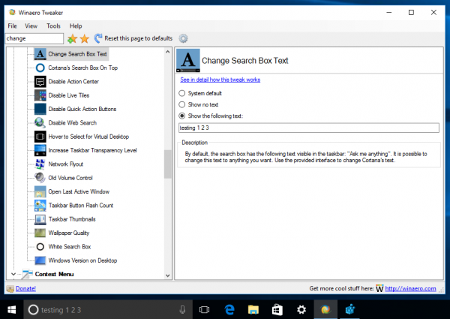Open Settings gear from the taskbar
Screen dimensions: 450x319
coord(301,309)
